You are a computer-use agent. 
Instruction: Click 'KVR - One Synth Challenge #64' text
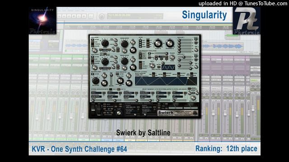pos(79,149)
